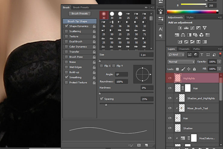Hide the Highlights layer
The image size is (223, 149).
[170, 78]
